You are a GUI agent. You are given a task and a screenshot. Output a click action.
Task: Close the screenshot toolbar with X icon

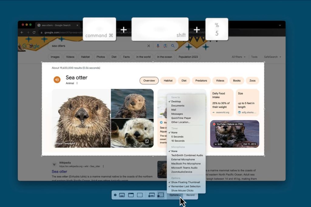115,195
